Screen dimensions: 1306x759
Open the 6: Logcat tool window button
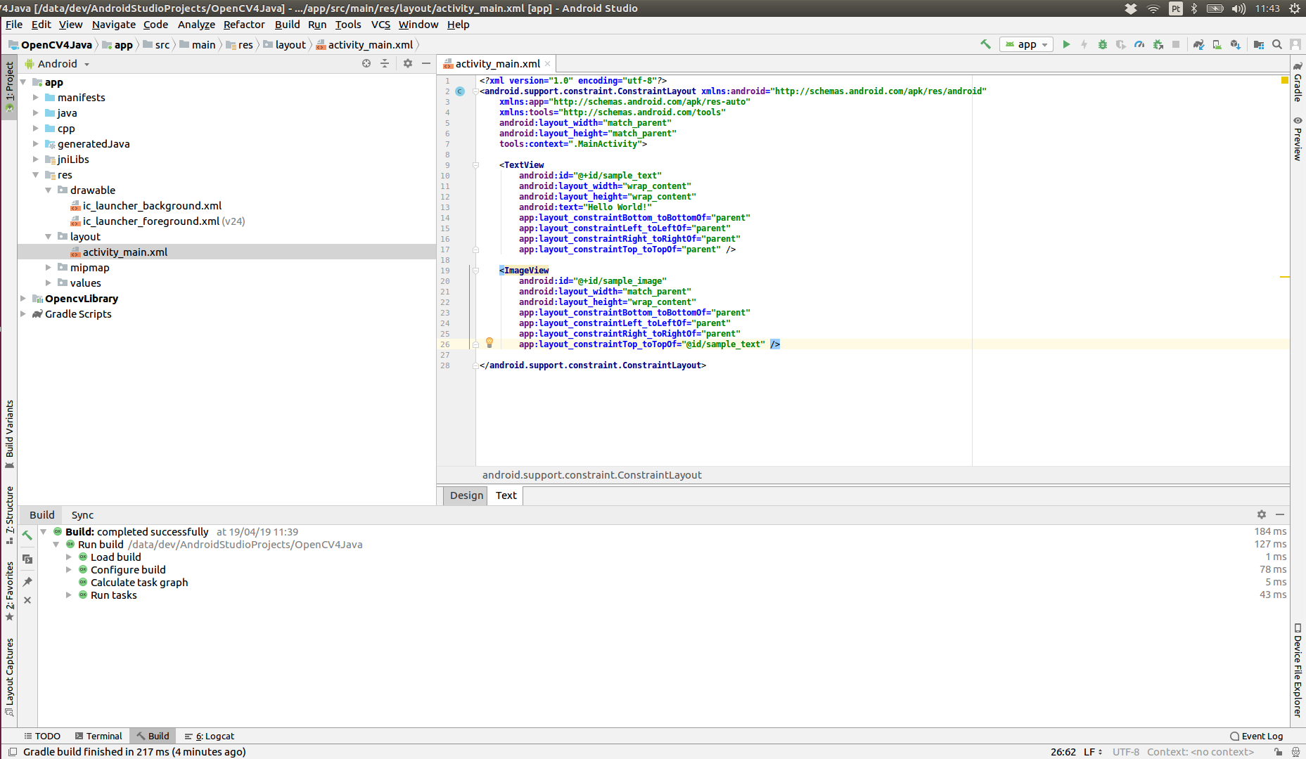(x=210, y=737)
